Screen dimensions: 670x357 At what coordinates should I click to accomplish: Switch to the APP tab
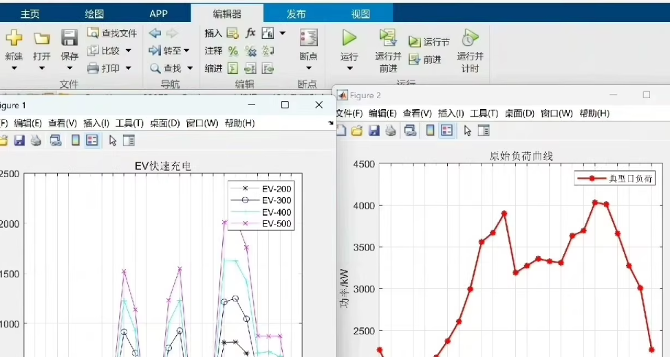coord(158,14)
